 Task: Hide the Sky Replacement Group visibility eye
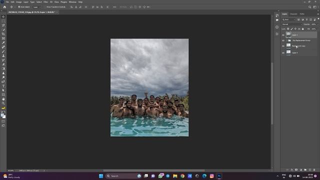(x=283, y=40)
